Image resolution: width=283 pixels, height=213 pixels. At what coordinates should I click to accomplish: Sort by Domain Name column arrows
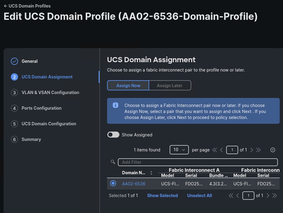tap(151, 173)
